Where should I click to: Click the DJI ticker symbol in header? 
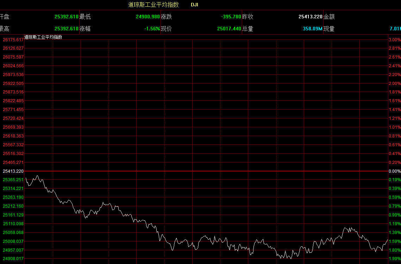[194, 5]
